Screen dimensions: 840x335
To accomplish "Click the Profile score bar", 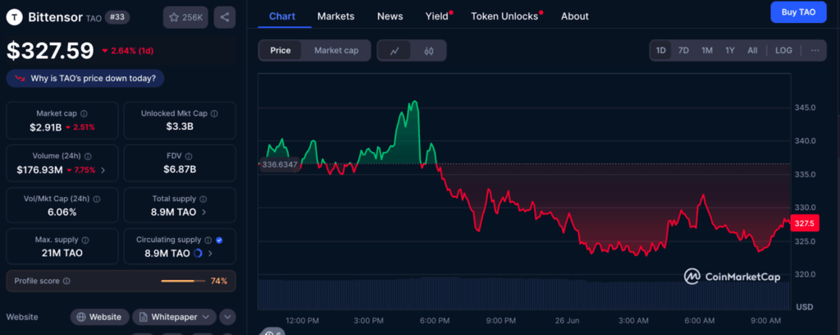I will [183, 281].
